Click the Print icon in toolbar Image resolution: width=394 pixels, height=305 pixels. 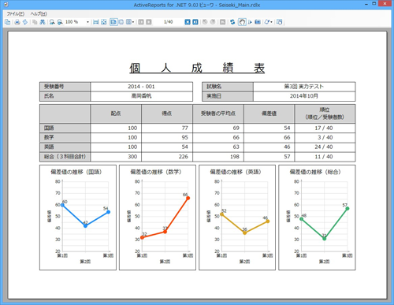pos(17,22)
